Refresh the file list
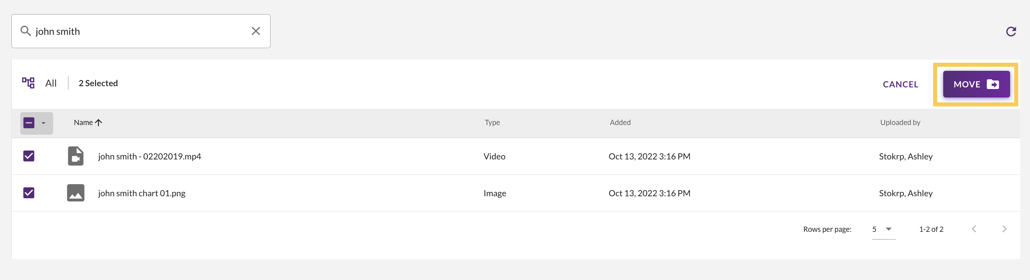The height and width of the screenshot is (280, 1030). 1011,32
